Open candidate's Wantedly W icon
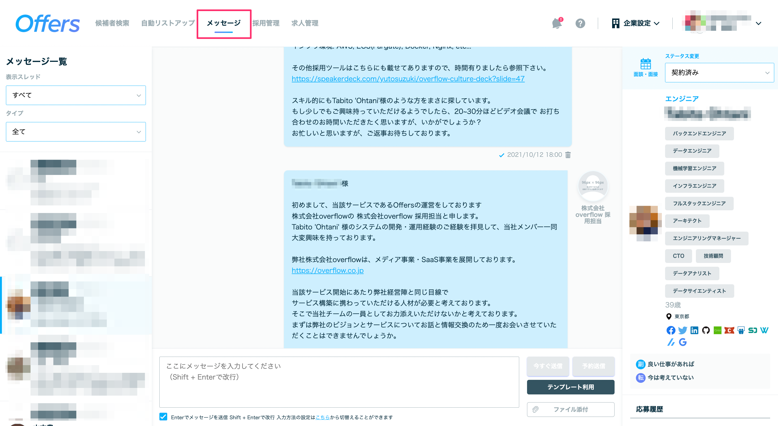The width and height of the screenshot is (778, 426). (x=764, y=330)
